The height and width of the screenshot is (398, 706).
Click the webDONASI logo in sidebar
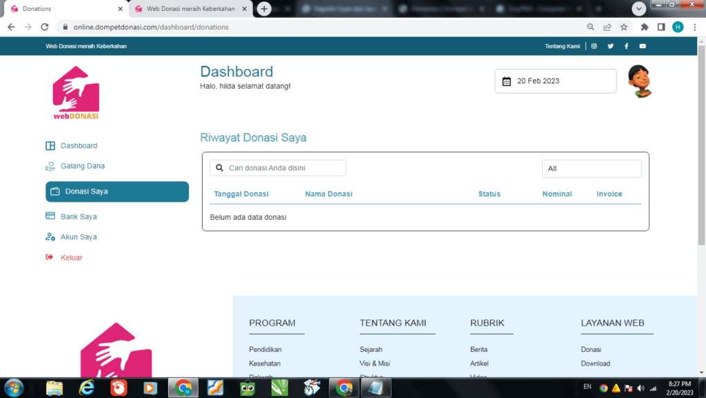point(76,93)
